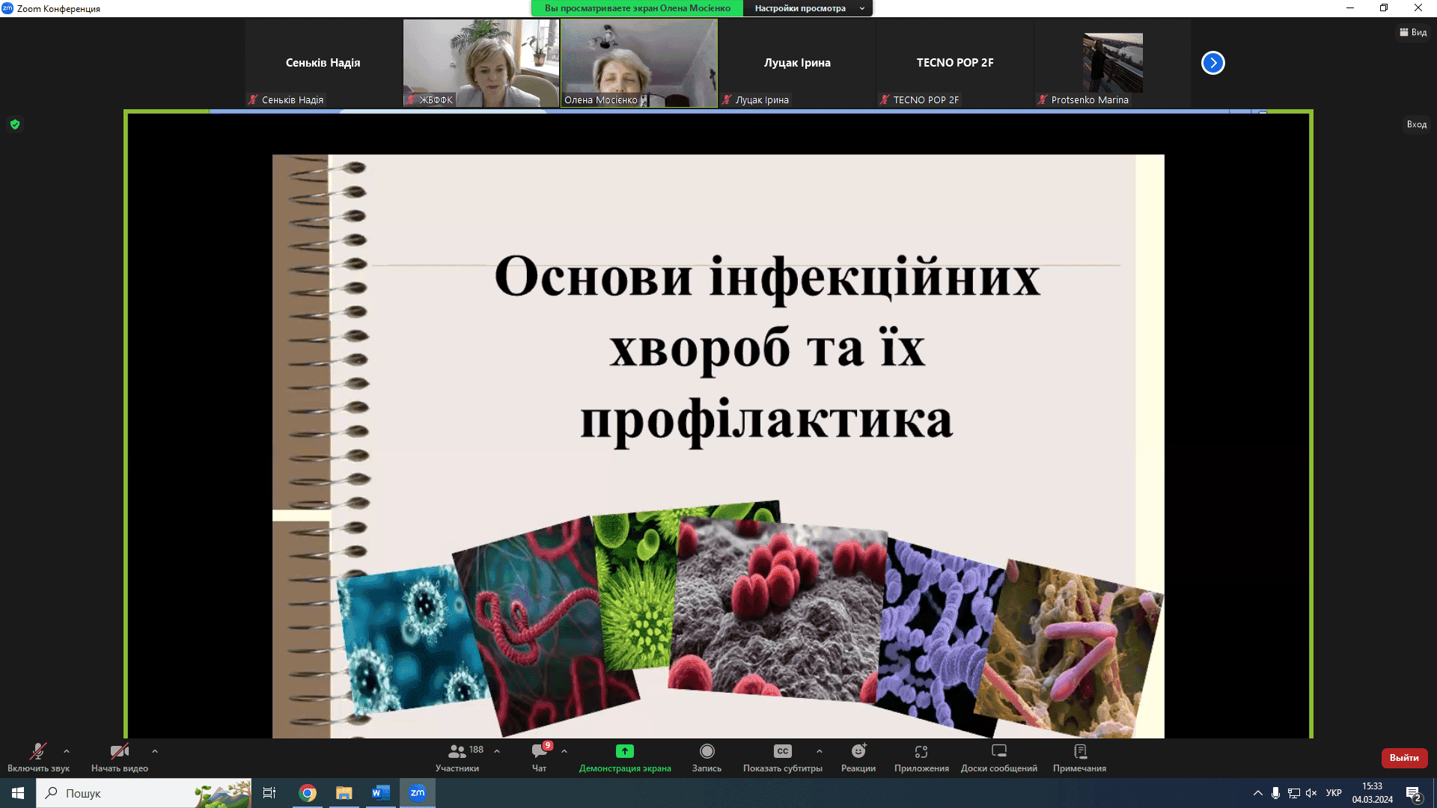Open Участники participants panel
The height and width of the screenshot is (808, 1437).
point(457,757)
